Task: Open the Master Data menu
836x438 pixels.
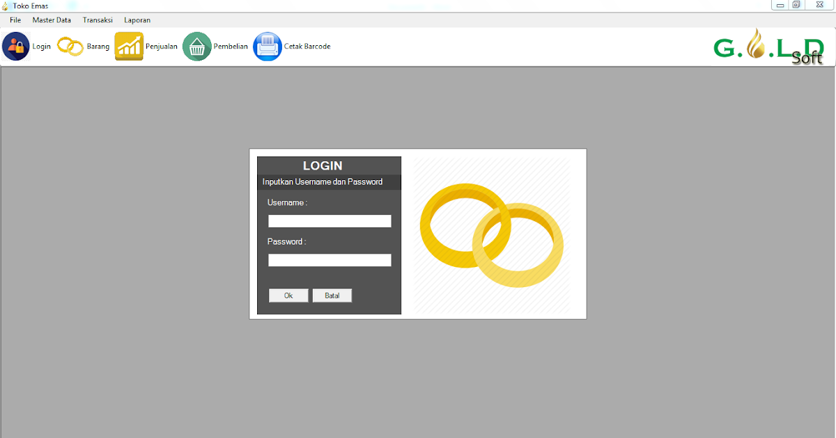Action: click(52, 20)
